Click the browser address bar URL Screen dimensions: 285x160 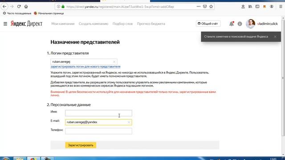(x=120, y=7)
